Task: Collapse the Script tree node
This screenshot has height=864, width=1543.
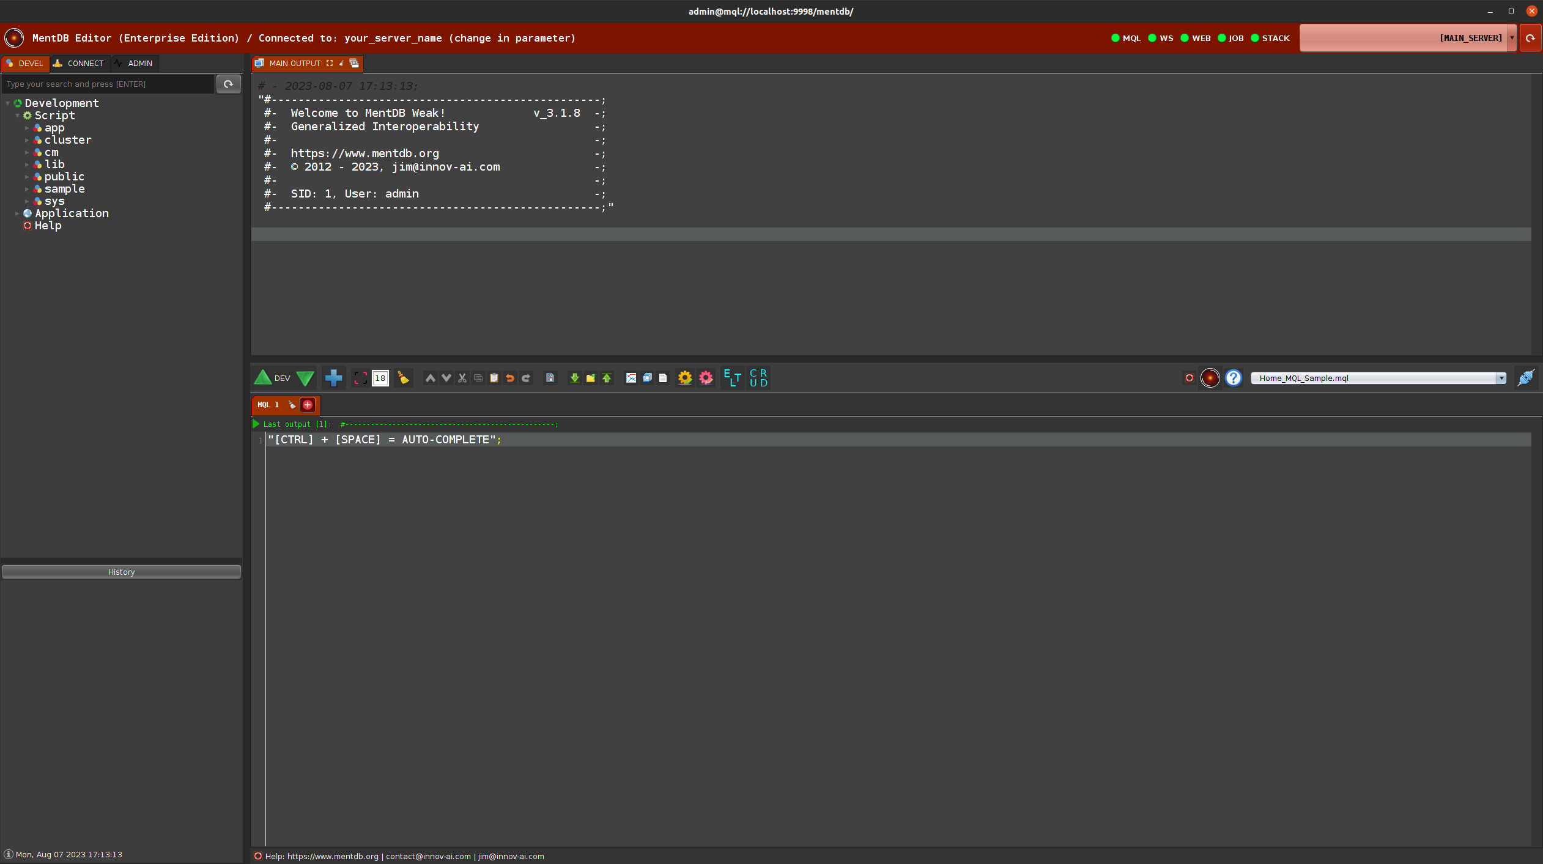Action: pos(17,116)
